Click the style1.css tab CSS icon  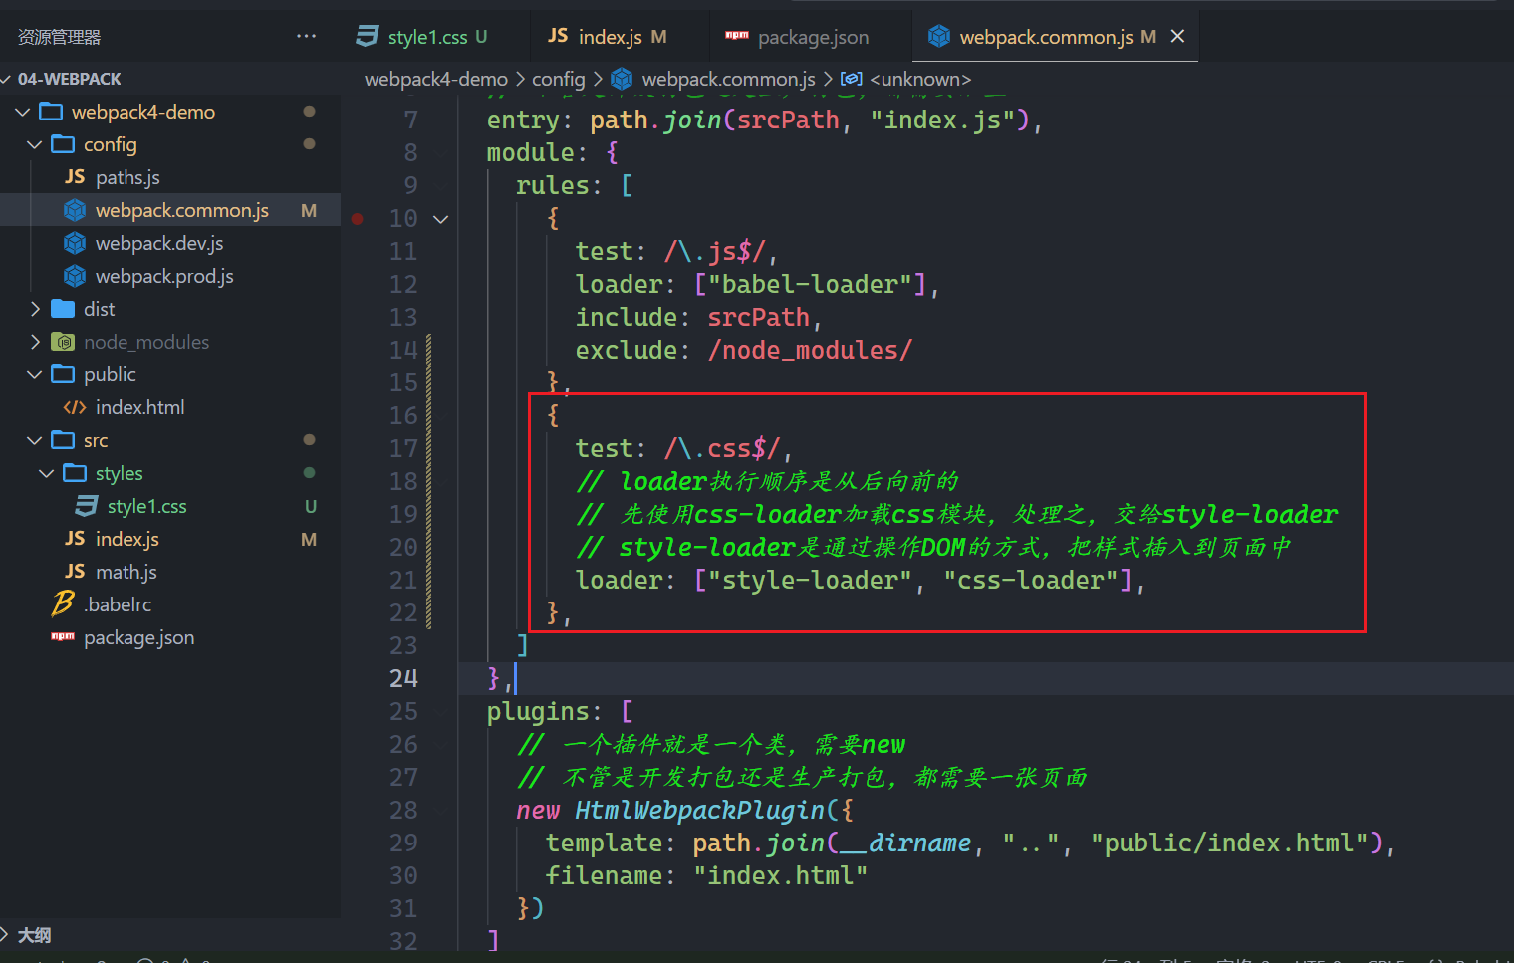tap(368, 37)
